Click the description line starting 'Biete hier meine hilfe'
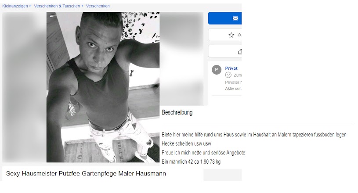Image resolution: width=358 pixels, height=193 pixels. [254, 135]
